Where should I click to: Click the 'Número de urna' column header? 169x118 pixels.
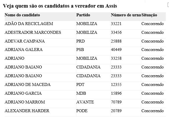(126, 15)
